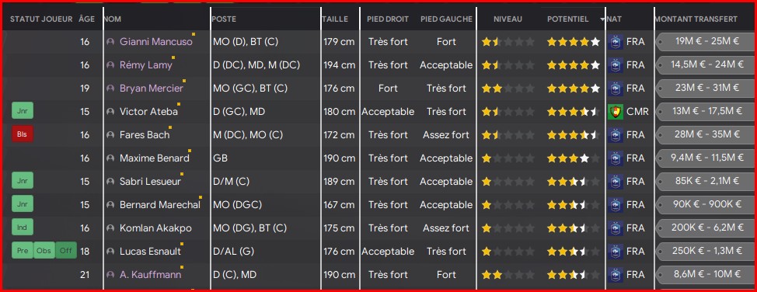Viewport: 757px width, 292px height.
Task: Click the Jnr badge in Sabri Lesueur's row
Action: [x=23, y=182]
